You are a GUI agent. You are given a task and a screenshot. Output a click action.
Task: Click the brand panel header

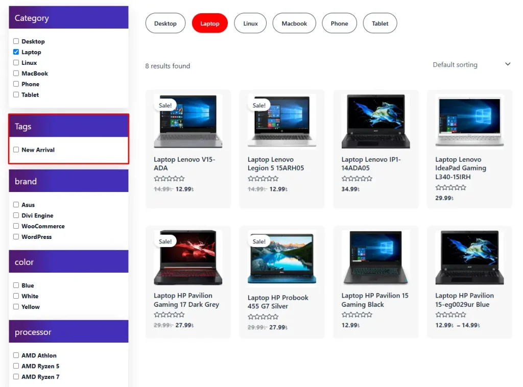(x=69, y=181)
